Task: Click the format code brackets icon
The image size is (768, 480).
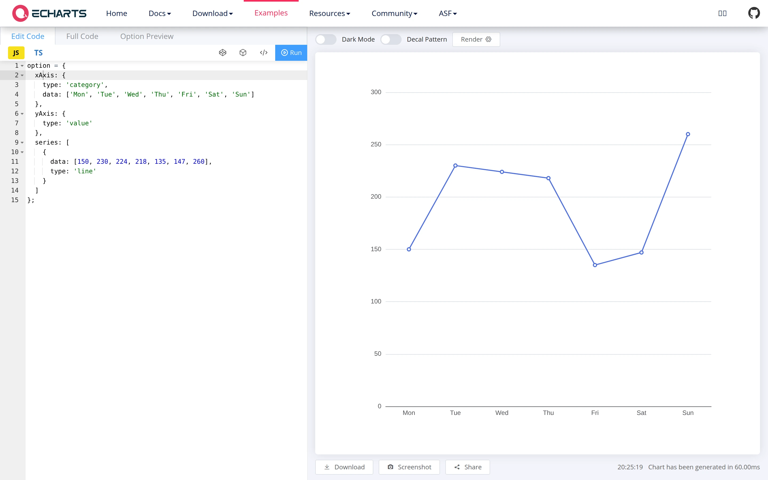Action: pos(263,53)
